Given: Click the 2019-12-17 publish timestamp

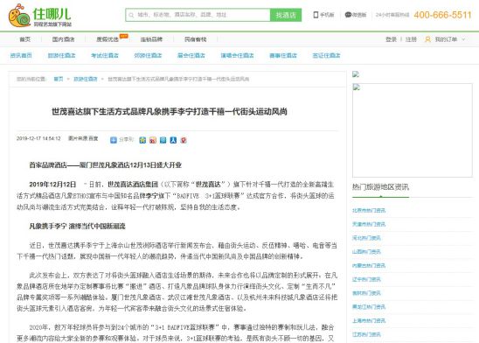Looking at the screenshot, I should [38, 138].
